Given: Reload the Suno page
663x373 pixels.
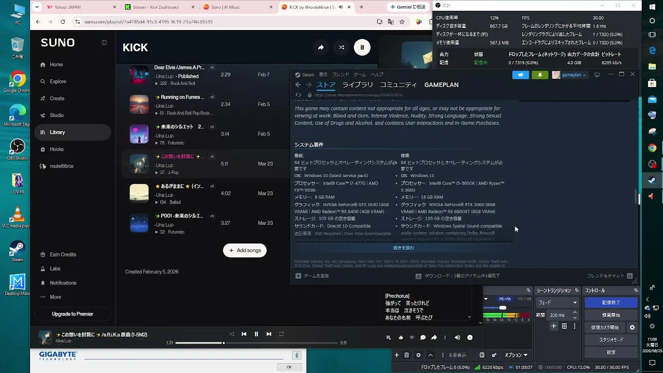Looking at the screenshot, I should coord(63,22).
